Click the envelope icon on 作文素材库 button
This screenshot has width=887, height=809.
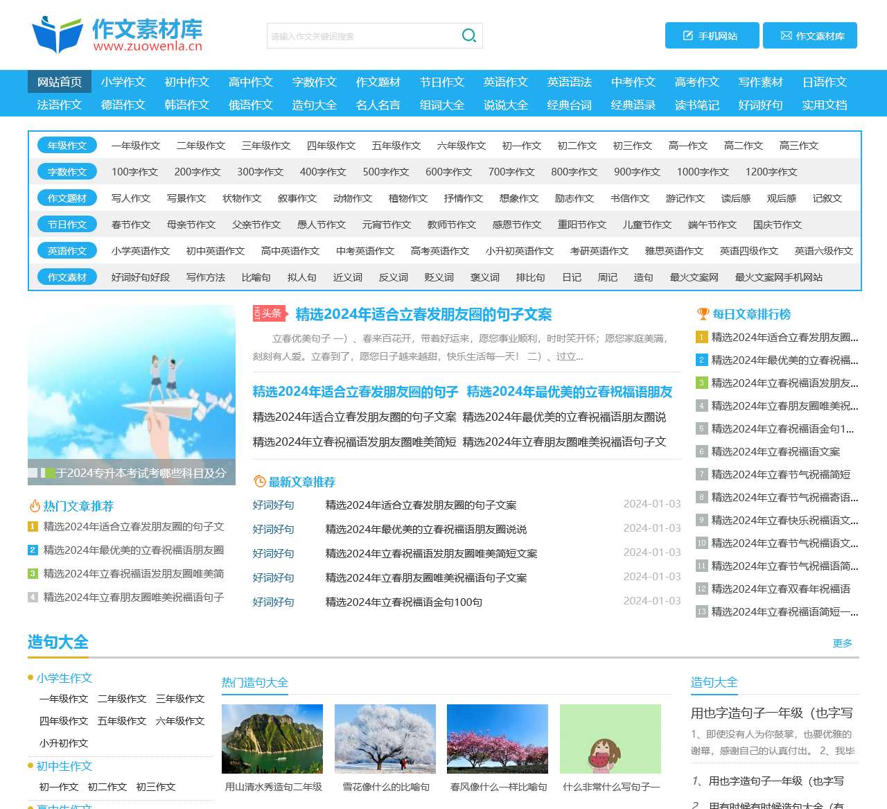tap(787, 35)
